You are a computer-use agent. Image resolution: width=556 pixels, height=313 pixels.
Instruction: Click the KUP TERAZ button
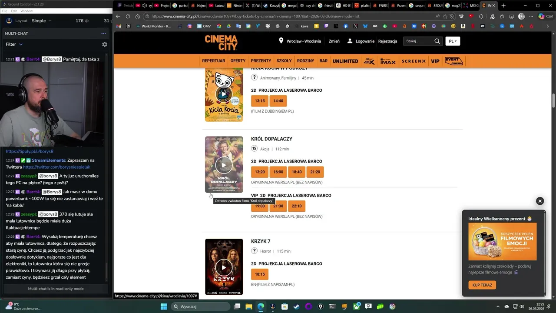[x=482, y=285]
